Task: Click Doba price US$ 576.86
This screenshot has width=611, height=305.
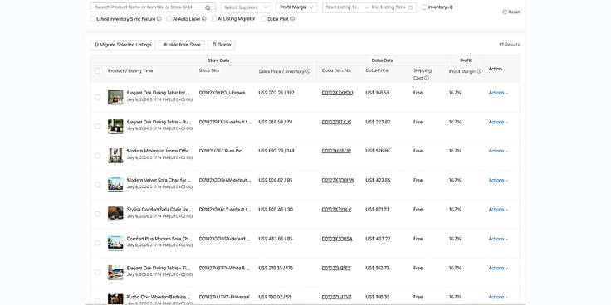Action: [378, 151]
